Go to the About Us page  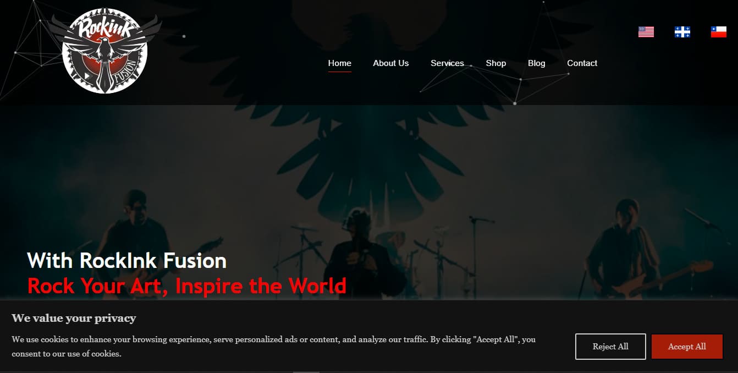pyautogui.click(x=391, y=63)
